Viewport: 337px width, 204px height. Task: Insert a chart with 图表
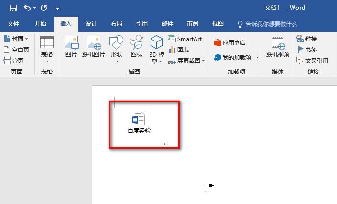[x=179, y=50]
